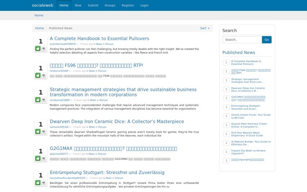The image size is (307, 192).
Task: Downvote the Dwarven Deep Iron Ceramic Dice story
Action: pyautogui.click(x=43, y=131)
